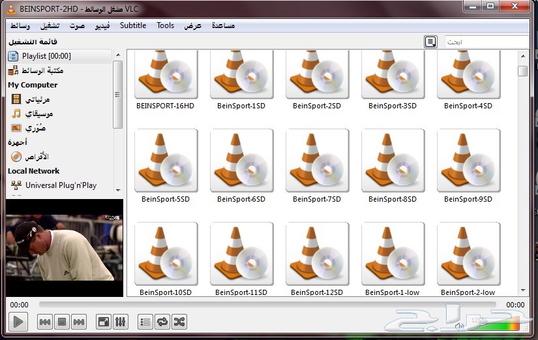Mute audio with the speaker icon
This screenshot has height=340, width=538.
point(459,326)
